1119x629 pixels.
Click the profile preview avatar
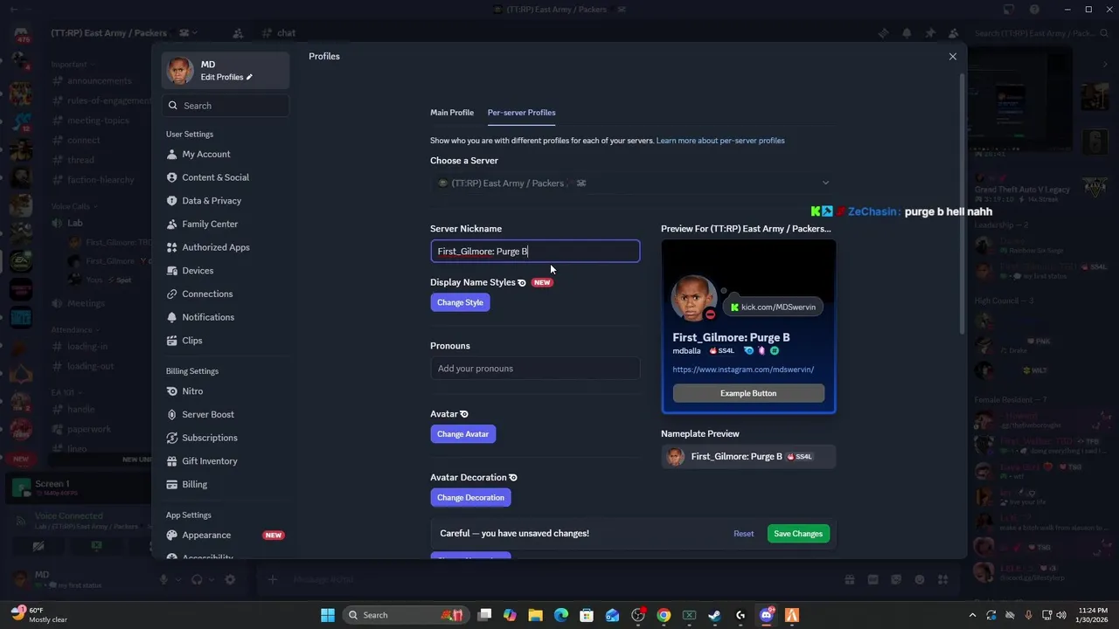coord(694,298)
